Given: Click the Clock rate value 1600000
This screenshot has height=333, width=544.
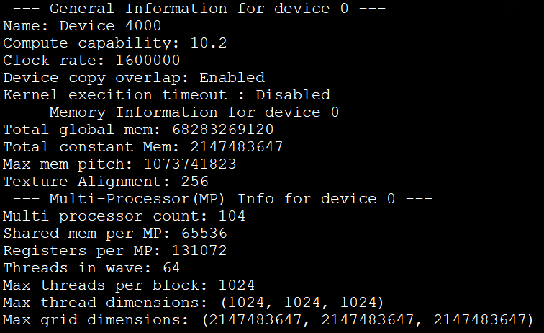Looking at the screenshot, I should click(x=148, y=61).
